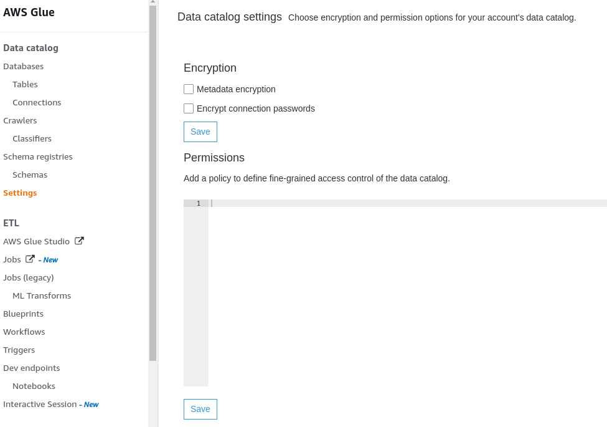This screenshot has width=607, height=427.
Task: Open Interactive Session page
Action: point(40,404)
